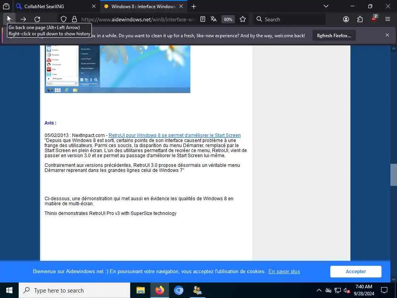Viewport: 397px width, 298px height.
Task: Open the Firefox account menu
Action: tap(346, 19)
